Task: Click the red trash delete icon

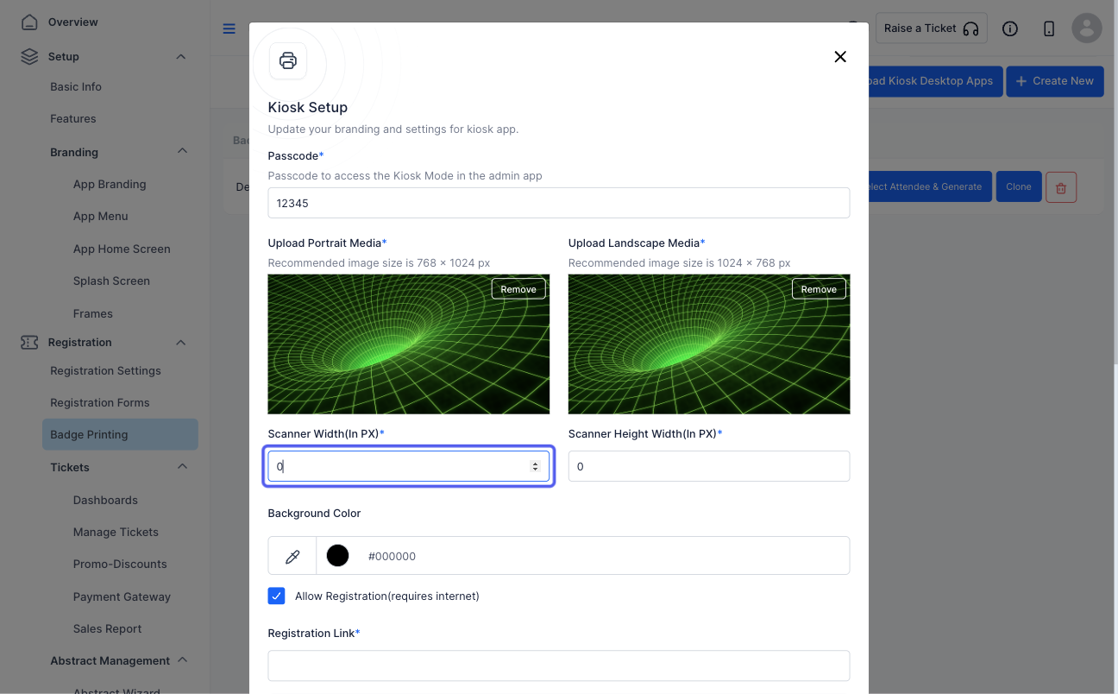Action: (1061, 186)
